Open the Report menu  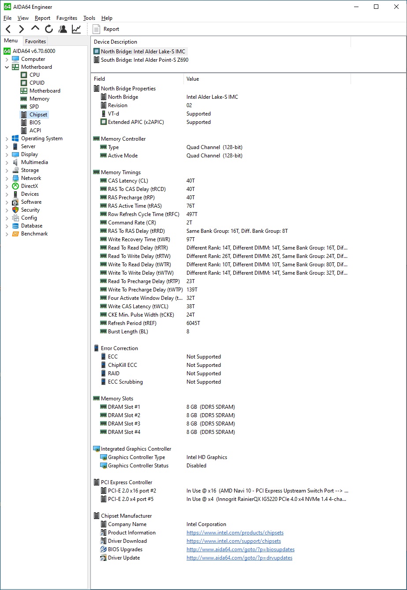(x=42, y=18)
